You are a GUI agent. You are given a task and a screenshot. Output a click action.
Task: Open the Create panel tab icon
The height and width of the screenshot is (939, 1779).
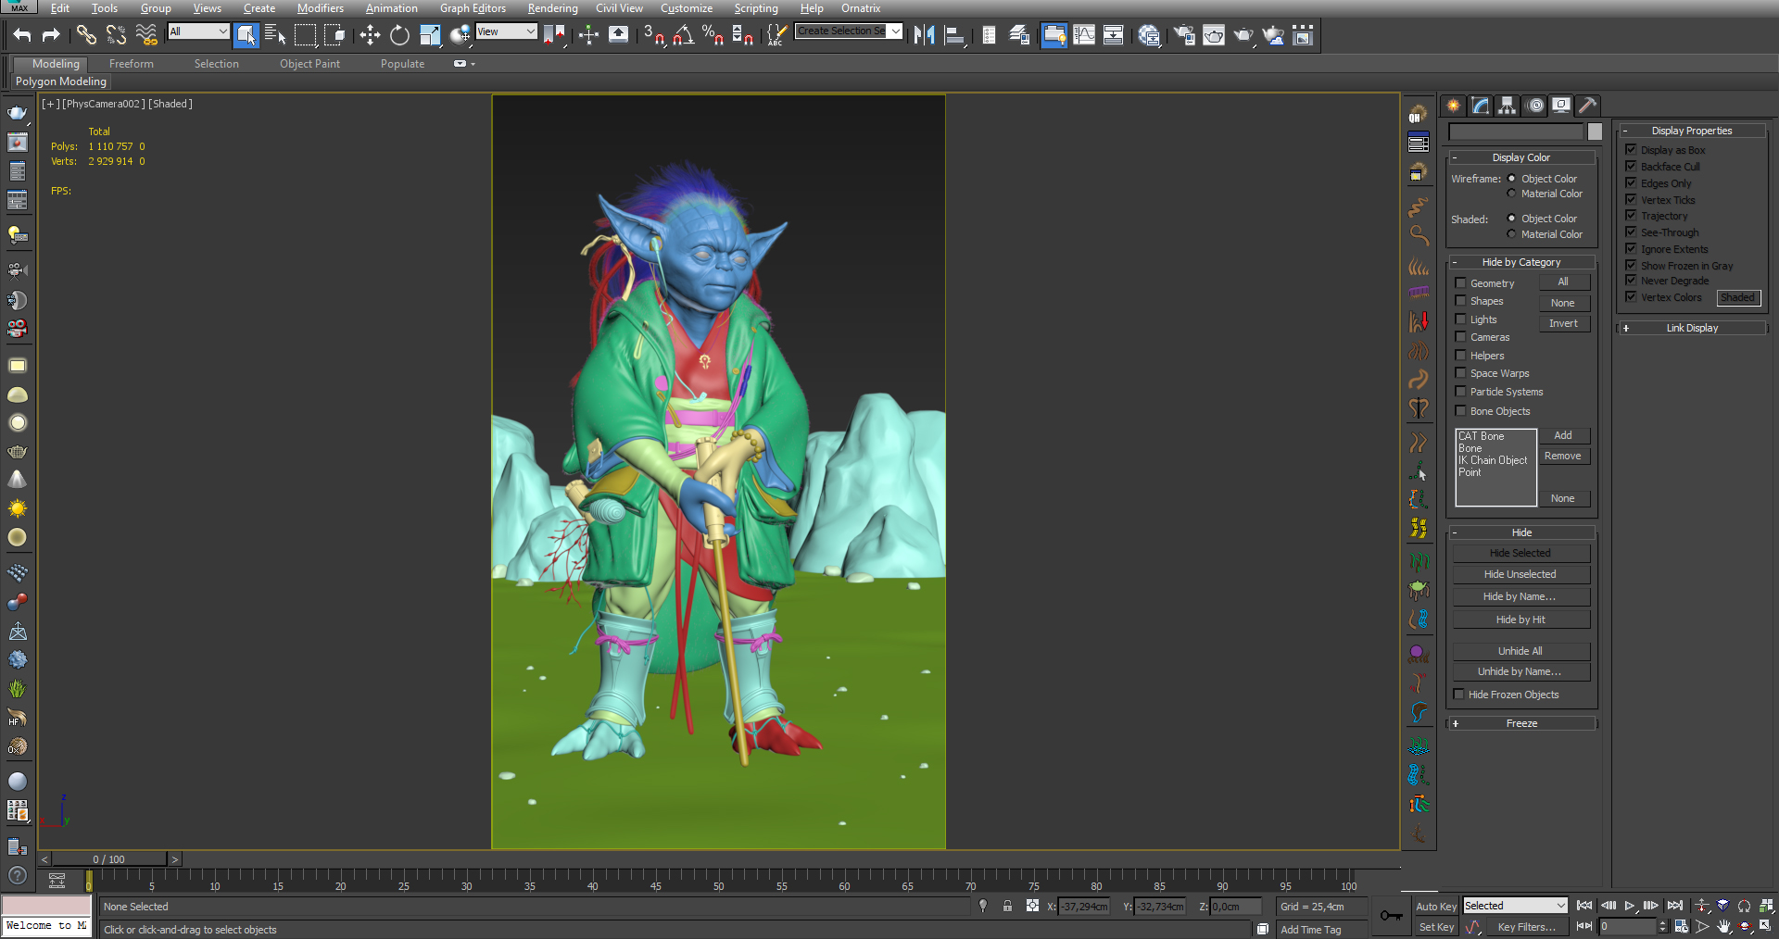[1453, 106]
